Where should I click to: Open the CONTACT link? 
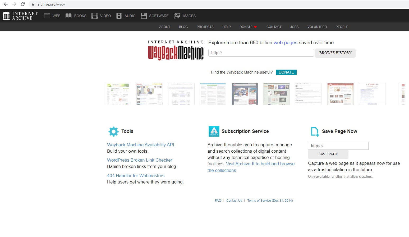[274, 27]
